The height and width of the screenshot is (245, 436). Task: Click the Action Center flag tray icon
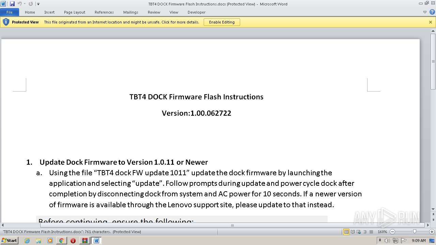coord(403,241)
